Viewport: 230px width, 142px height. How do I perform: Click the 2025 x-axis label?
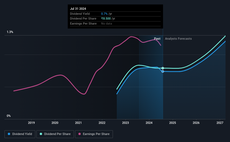(x=173, y=123)
